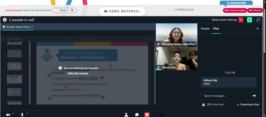266x117 pixels.
Task: Toggle the camera on or off
Action: (8, 115)
